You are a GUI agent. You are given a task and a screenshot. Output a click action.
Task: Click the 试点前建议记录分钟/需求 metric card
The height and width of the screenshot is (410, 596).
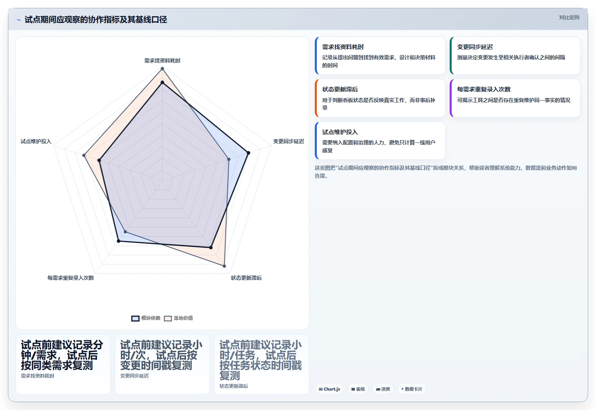tap(63, 364)
